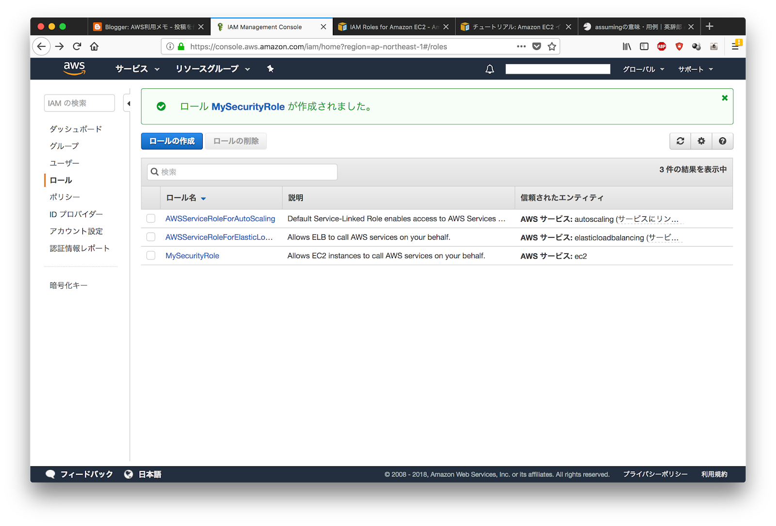776x526 pixels.
Task: Reload the page with the reload icon
Action: point(77,47)
